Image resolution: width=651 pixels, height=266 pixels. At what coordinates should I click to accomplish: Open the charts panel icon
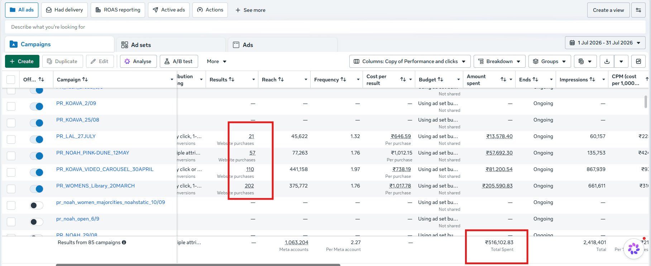pyautogui.click(x=638, y=61)
